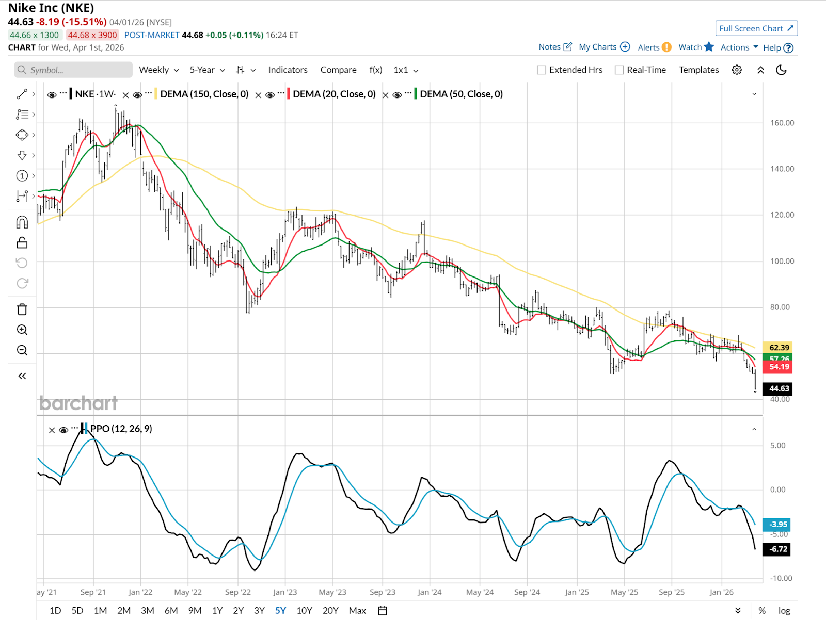The image size is (826, 620).
Task: Select the price range measure tool
Action: point(22,196)
